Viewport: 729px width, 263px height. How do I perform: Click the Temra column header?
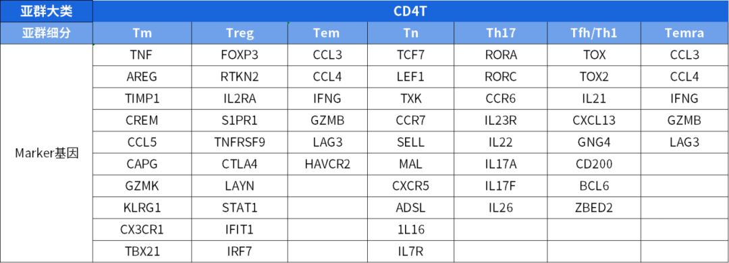tap(684, 33)
